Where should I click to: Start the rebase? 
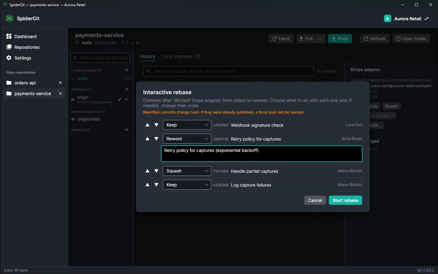[x=345, y=200]
